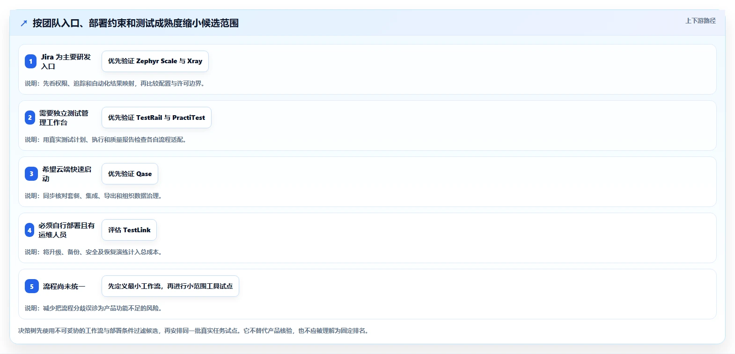Click 优先验证 TestRail 与 PractiTest button
The image size is (735, 354).
156,118
